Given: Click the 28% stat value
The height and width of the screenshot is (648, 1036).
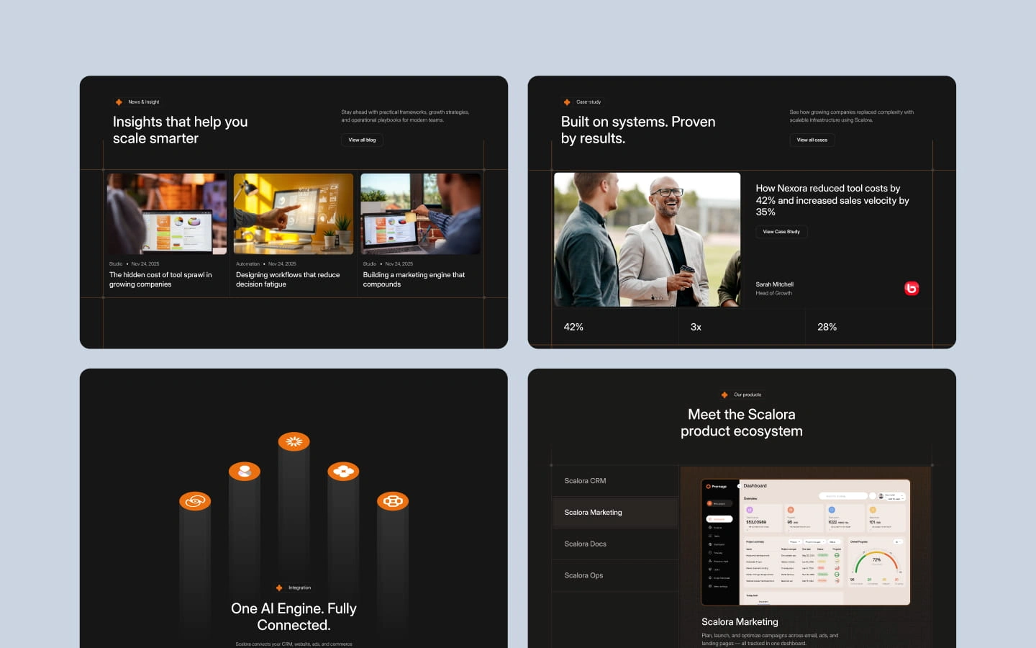Looking at the screenshot, I should (x=827, y=327).
